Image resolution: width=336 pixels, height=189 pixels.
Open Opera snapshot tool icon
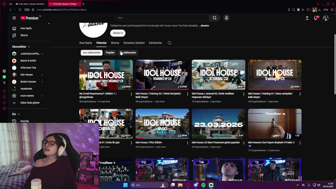tap(294, 10)
